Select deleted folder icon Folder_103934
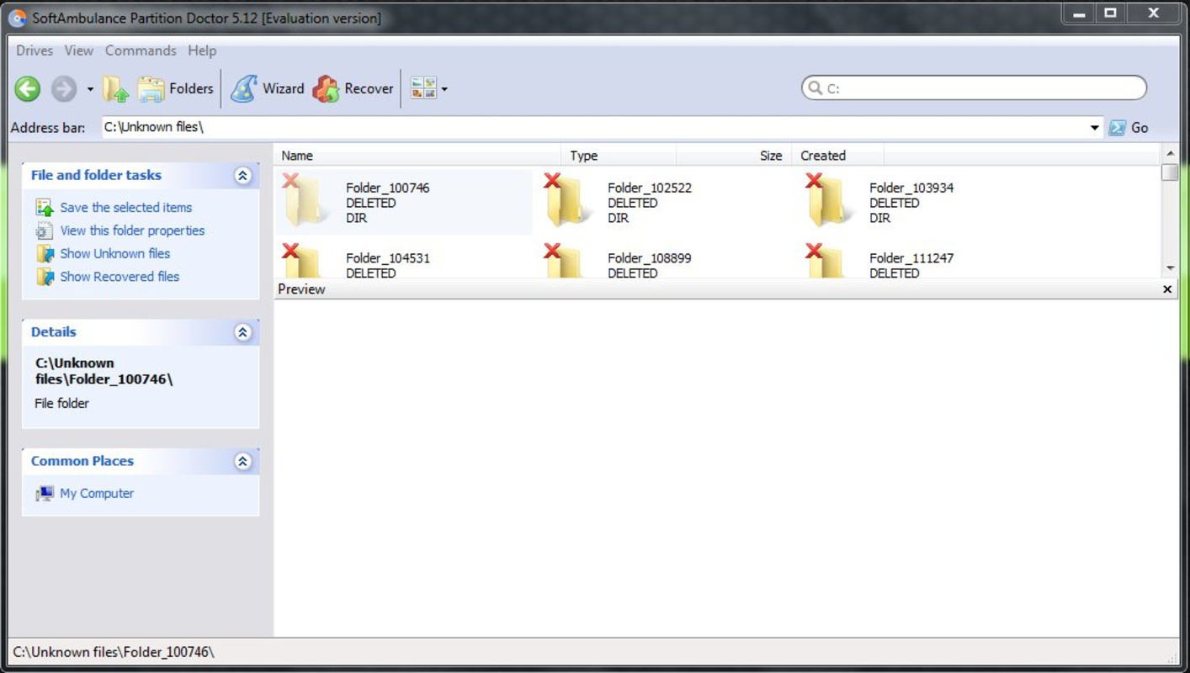Screen dimensions: 1190x673 point(828,200)
